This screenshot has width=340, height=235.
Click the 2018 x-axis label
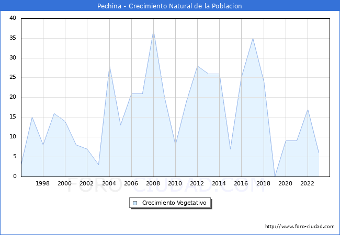tap(264, 183)
